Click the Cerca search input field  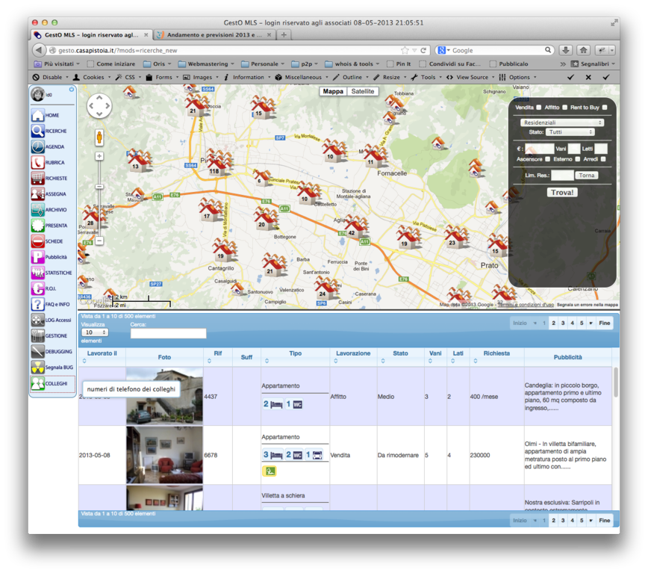click(x=168, y=333)
